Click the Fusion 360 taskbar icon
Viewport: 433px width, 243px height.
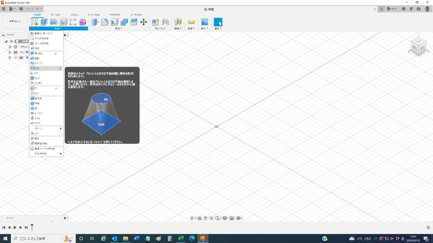[203, 238]
